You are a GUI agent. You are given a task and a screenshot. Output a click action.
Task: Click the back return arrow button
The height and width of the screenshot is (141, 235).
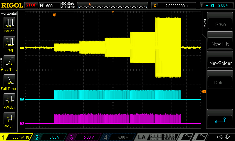pyautogui.click(x=220, y=121)
